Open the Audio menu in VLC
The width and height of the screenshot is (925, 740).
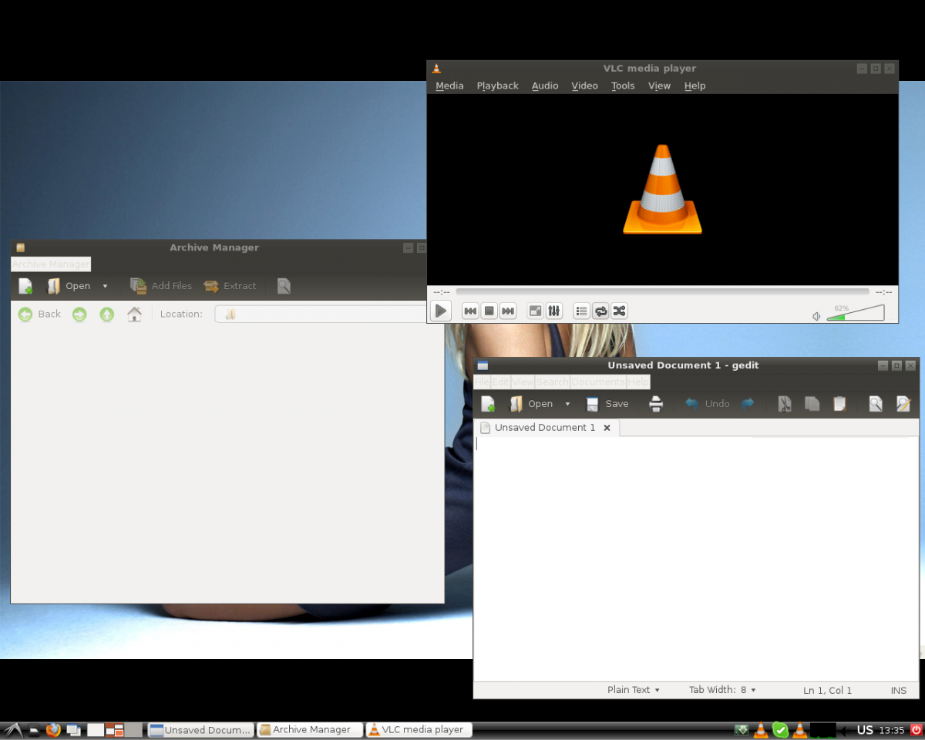tap(545, 86)
